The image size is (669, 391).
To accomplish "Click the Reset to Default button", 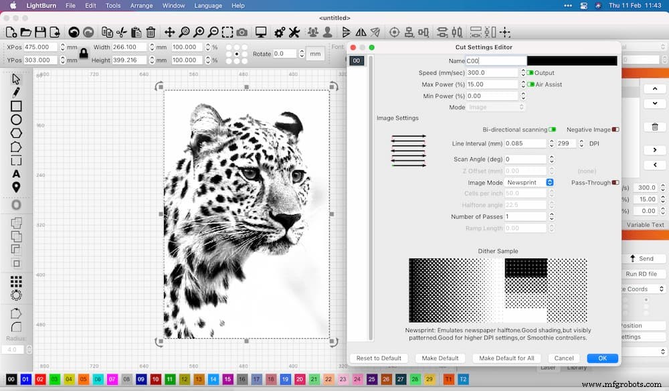I will (x=379, y=358).
